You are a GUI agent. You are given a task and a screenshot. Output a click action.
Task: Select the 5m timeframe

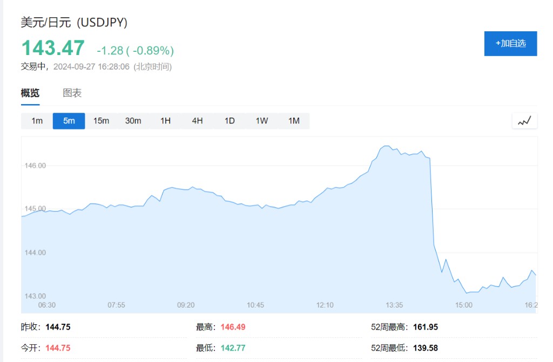[69, 121]
